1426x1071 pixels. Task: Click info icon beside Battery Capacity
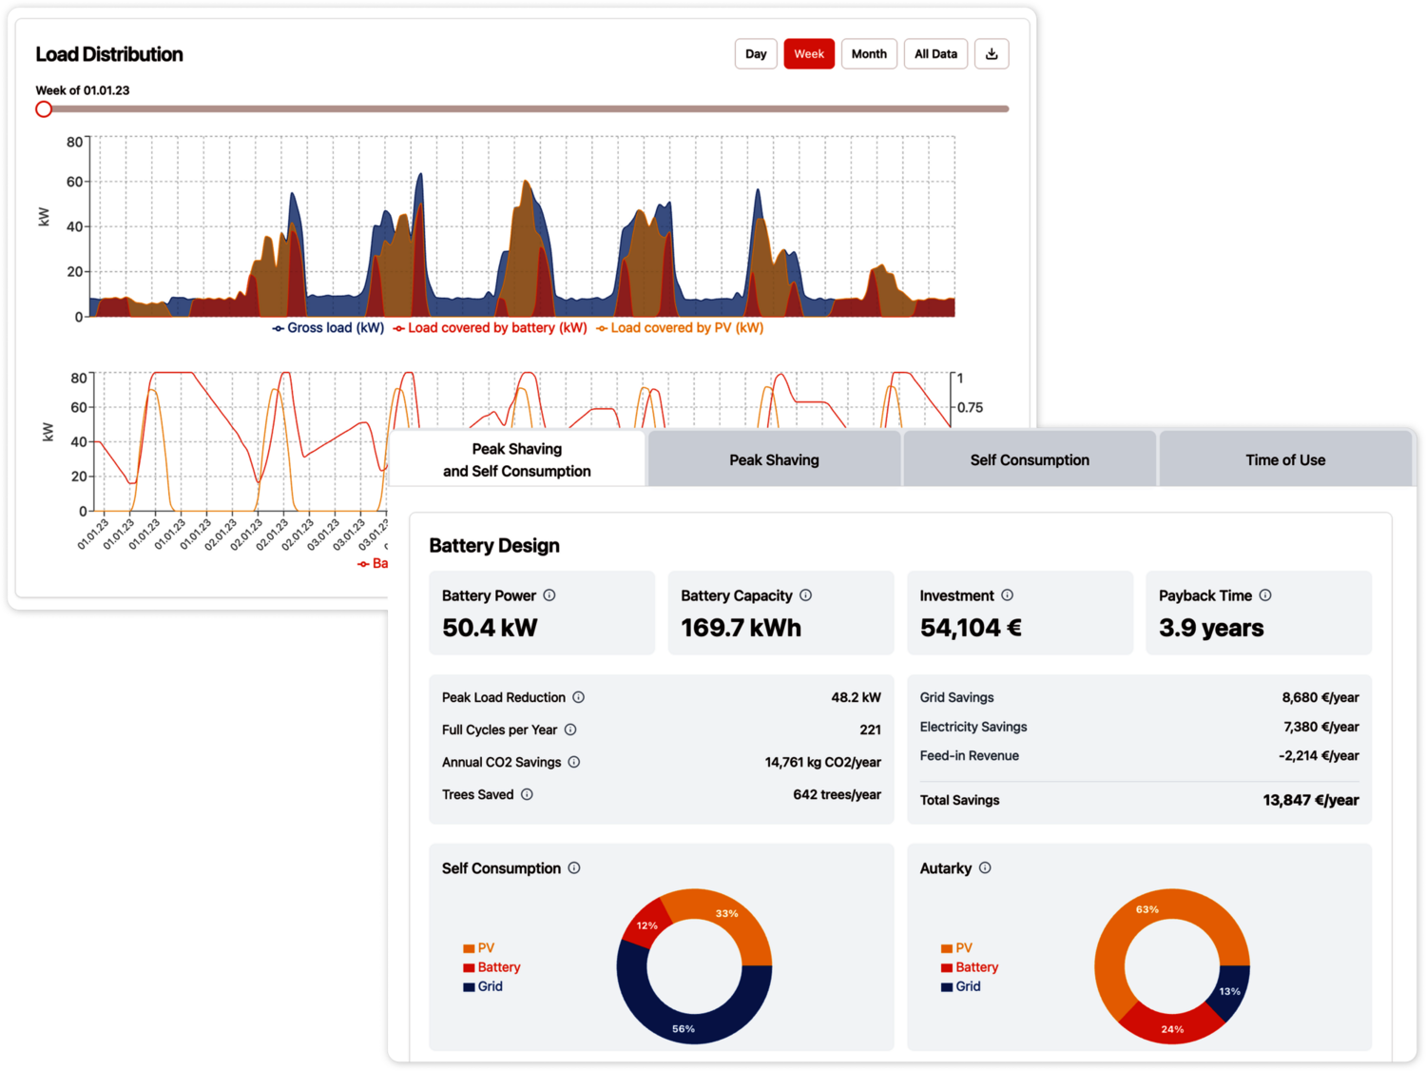(x=805, y=595)
